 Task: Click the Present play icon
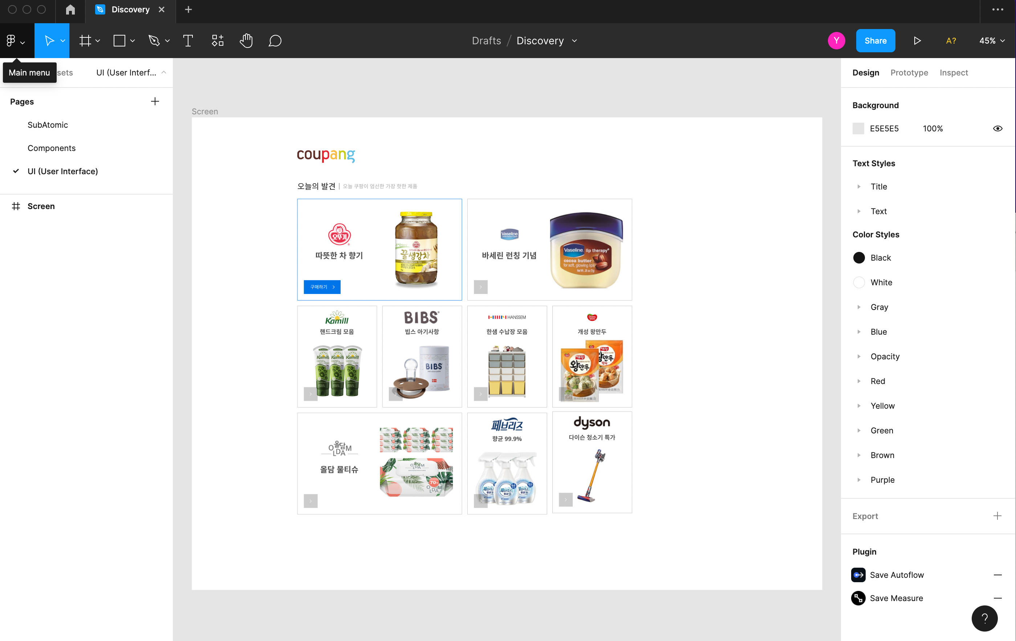917,41
